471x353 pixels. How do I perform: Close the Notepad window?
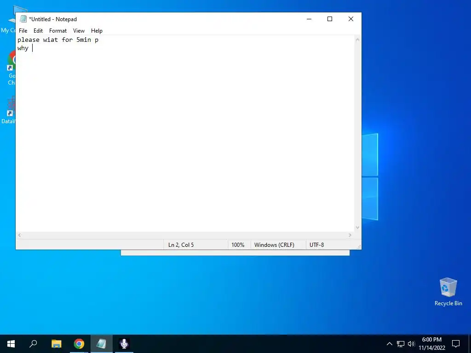[x=350, y=19]
